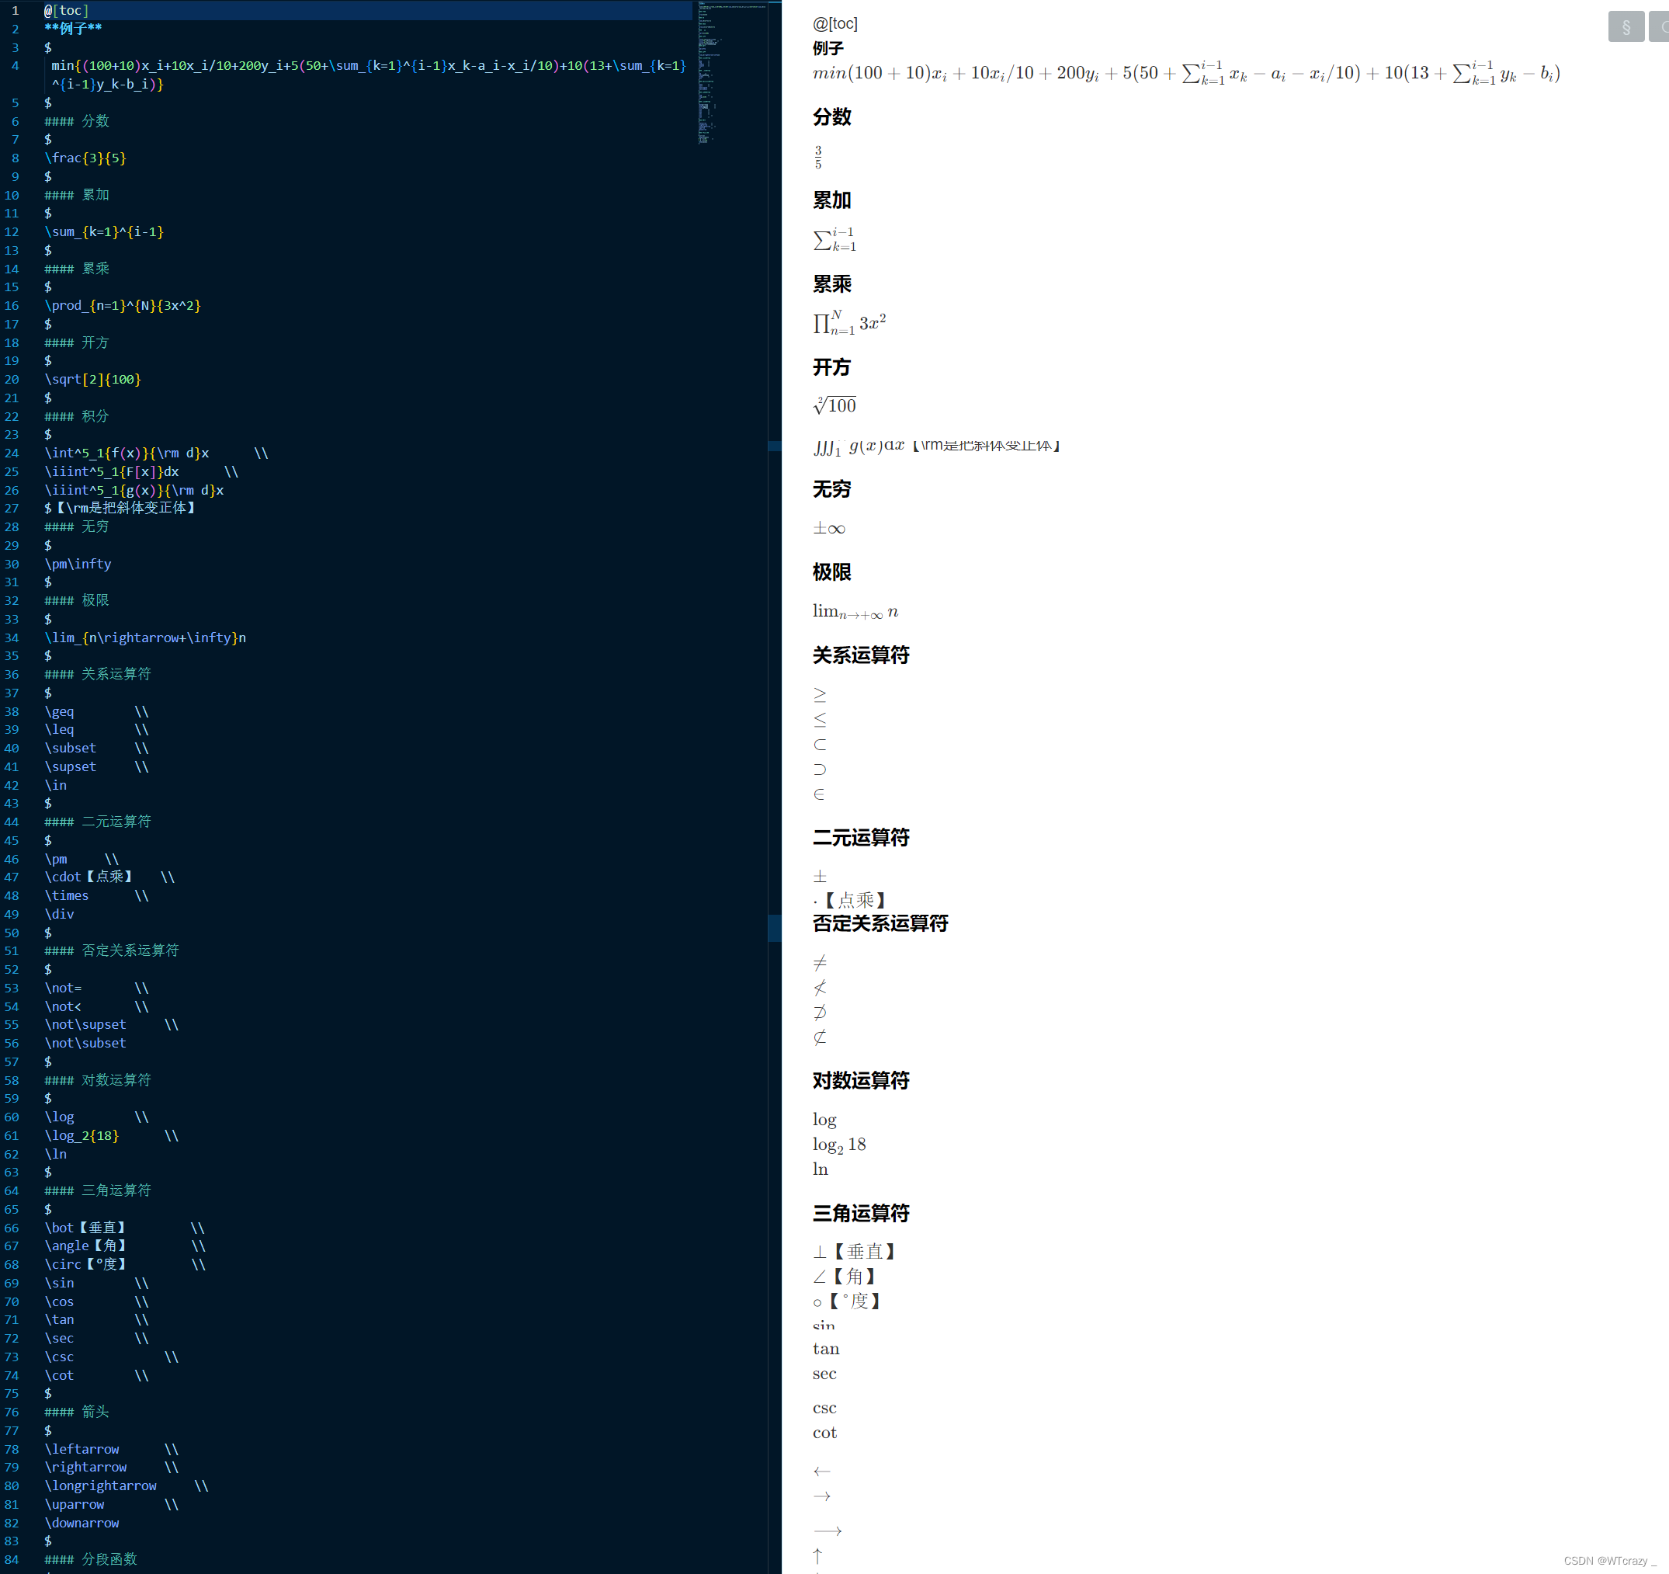The width and height of the screenshot is (1669, 1574).
Task: Click line number 24 in the editor gutter
Action: tap(12, 453)
